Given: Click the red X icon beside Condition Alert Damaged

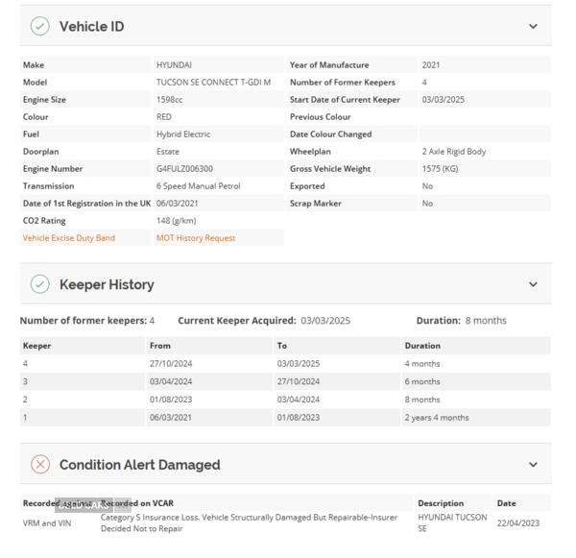Looking at the screenshot, I should click(39, 465).
